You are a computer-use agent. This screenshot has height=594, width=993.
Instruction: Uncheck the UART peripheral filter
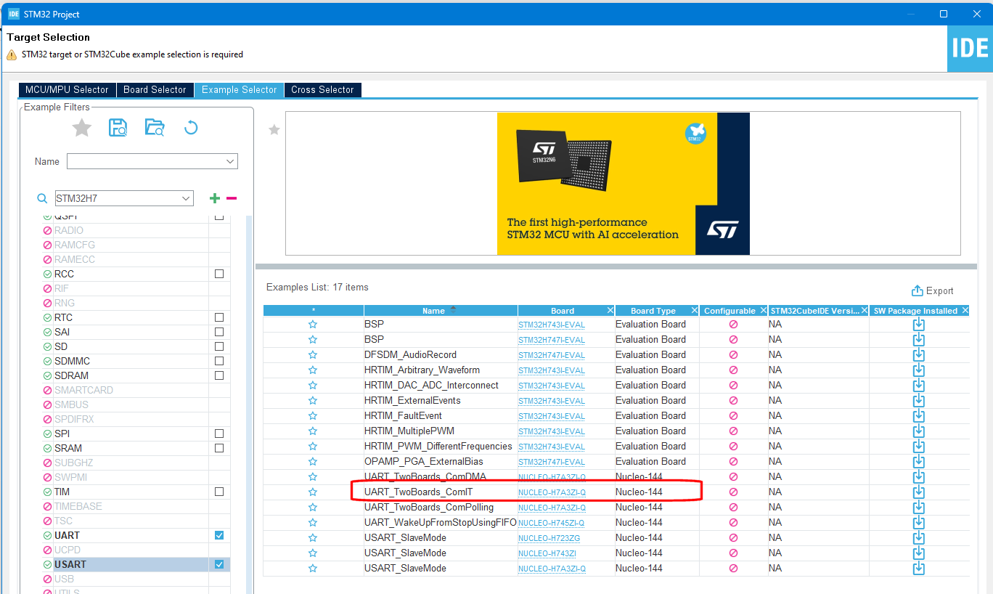point(219,535)
